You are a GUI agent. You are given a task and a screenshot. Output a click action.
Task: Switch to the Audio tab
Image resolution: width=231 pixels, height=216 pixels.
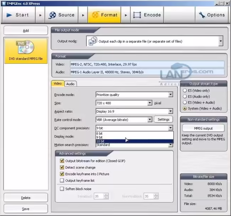click(70, 84)
